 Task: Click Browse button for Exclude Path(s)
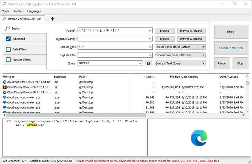coord(165,39)
